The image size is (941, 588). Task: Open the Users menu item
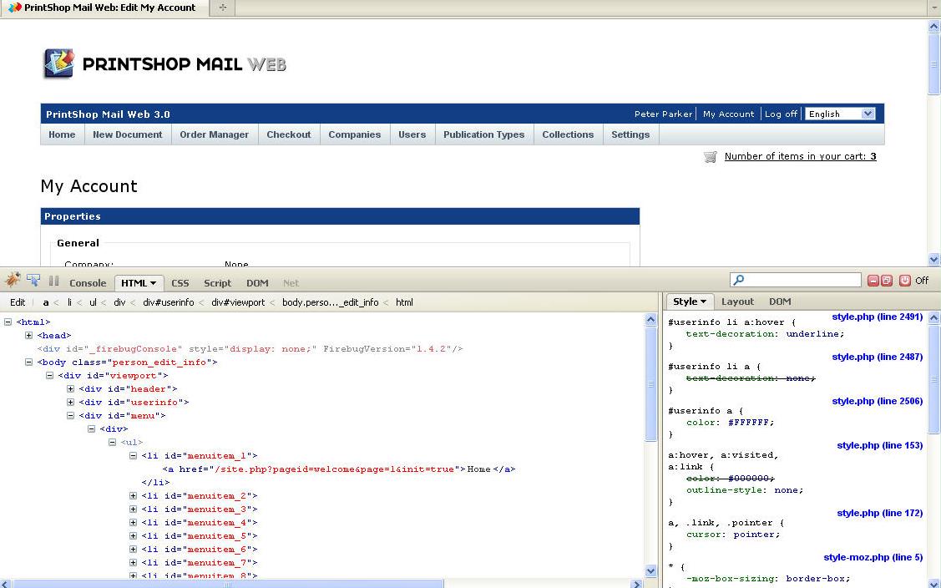click(x=412, y=134)
